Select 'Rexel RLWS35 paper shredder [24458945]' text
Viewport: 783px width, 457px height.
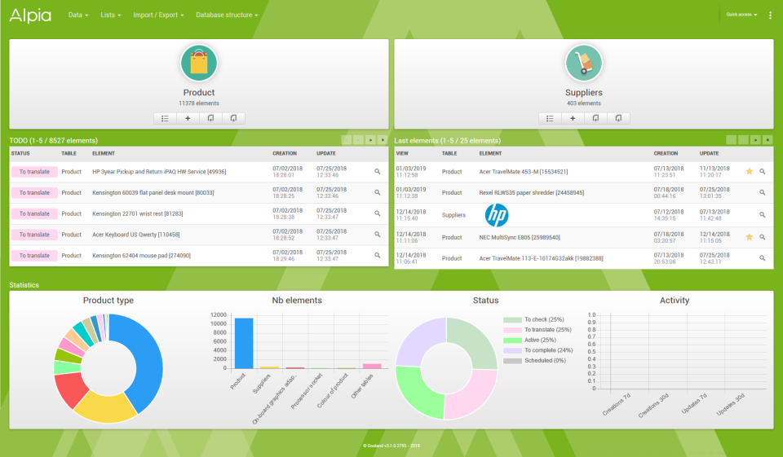click(x=531, y=192)
